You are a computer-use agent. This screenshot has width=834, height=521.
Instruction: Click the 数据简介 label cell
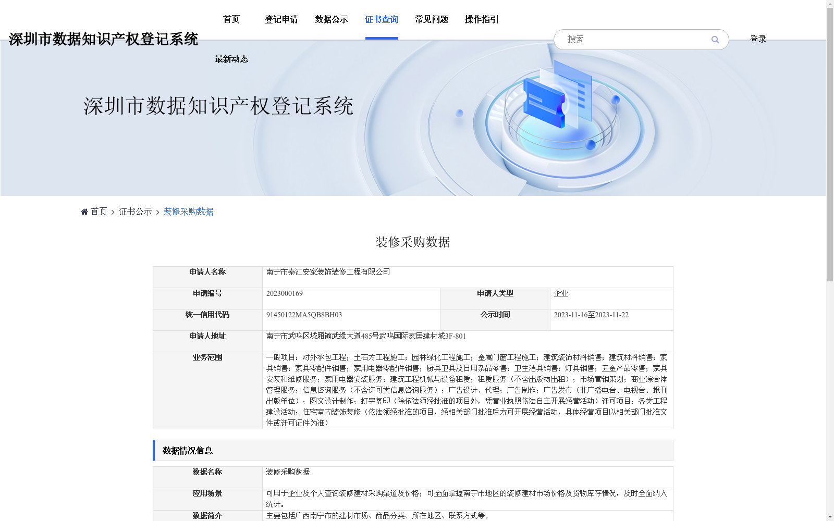(x=207, y=516)
